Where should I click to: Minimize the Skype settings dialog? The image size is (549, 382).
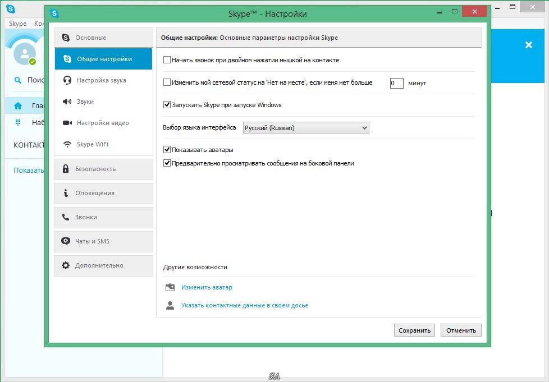tap(440, 12)
